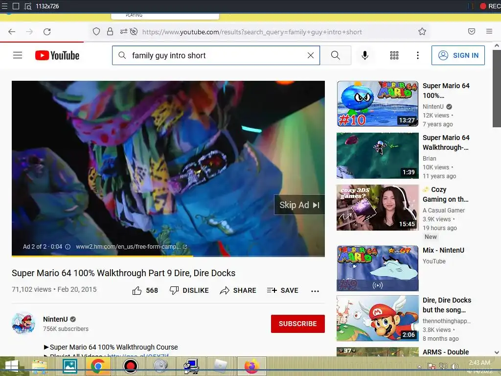
Task: Open the NintenU channel name link
Action: (x=55, y=319)
